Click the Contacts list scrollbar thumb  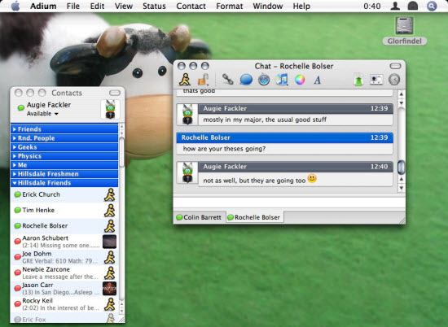coord(121,152)
